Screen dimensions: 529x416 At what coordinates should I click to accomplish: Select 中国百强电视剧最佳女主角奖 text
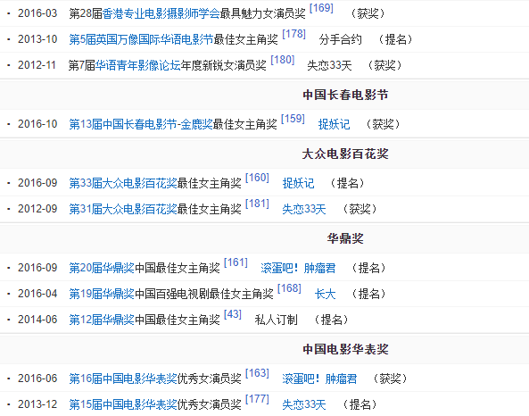coord(203,294)
